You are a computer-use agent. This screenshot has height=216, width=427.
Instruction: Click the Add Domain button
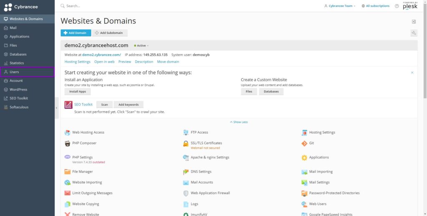(76, 33)
